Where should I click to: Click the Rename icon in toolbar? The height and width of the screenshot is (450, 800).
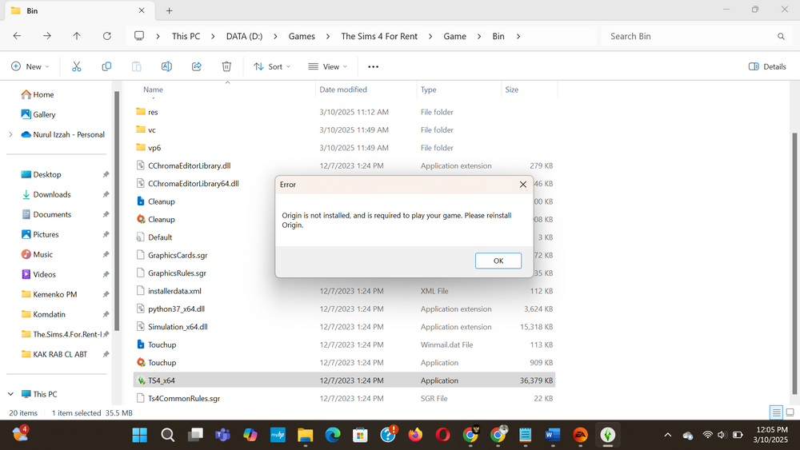tap(166, 66)
